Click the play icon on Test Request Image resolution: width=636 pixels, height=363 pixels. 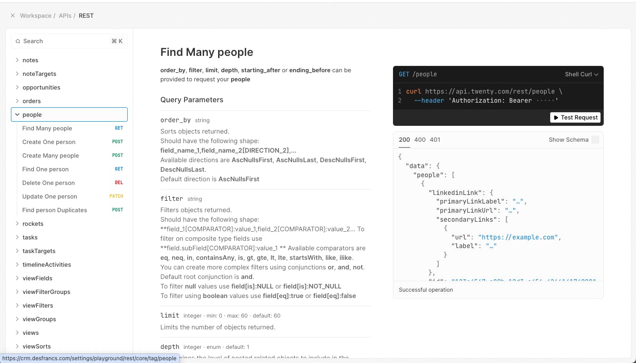556,118
